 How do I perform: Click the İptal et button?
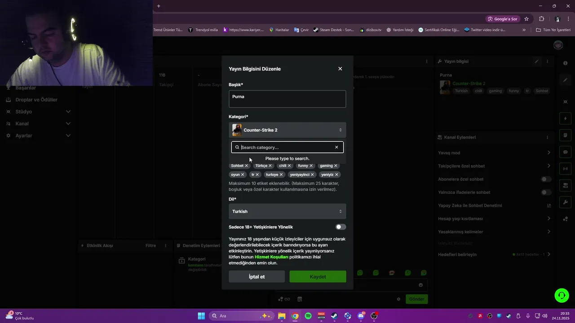click(257, 277)
